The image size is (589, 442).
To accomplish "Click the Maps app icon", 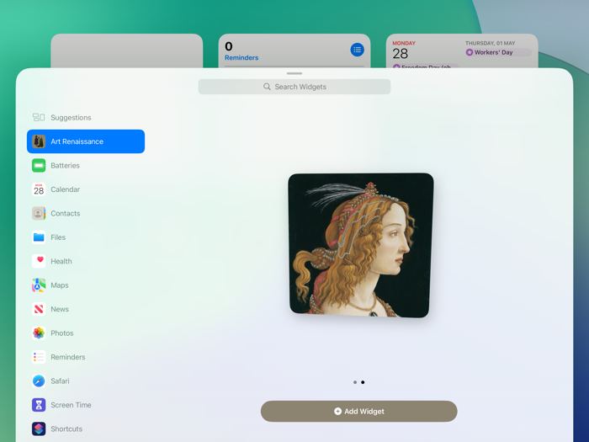I will (39, 285).
